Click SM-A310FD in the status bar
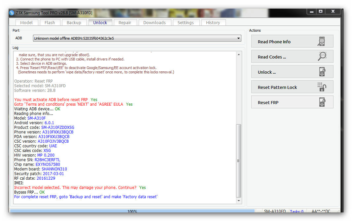The width and height of the screenshot is (352, 221). coord(275,211)
